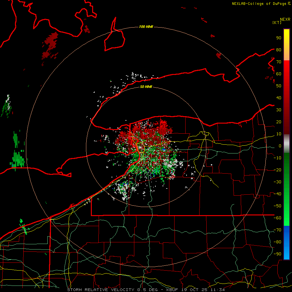
Task: Click the -70 knot scale value
Action: click(x=277, y=230)
